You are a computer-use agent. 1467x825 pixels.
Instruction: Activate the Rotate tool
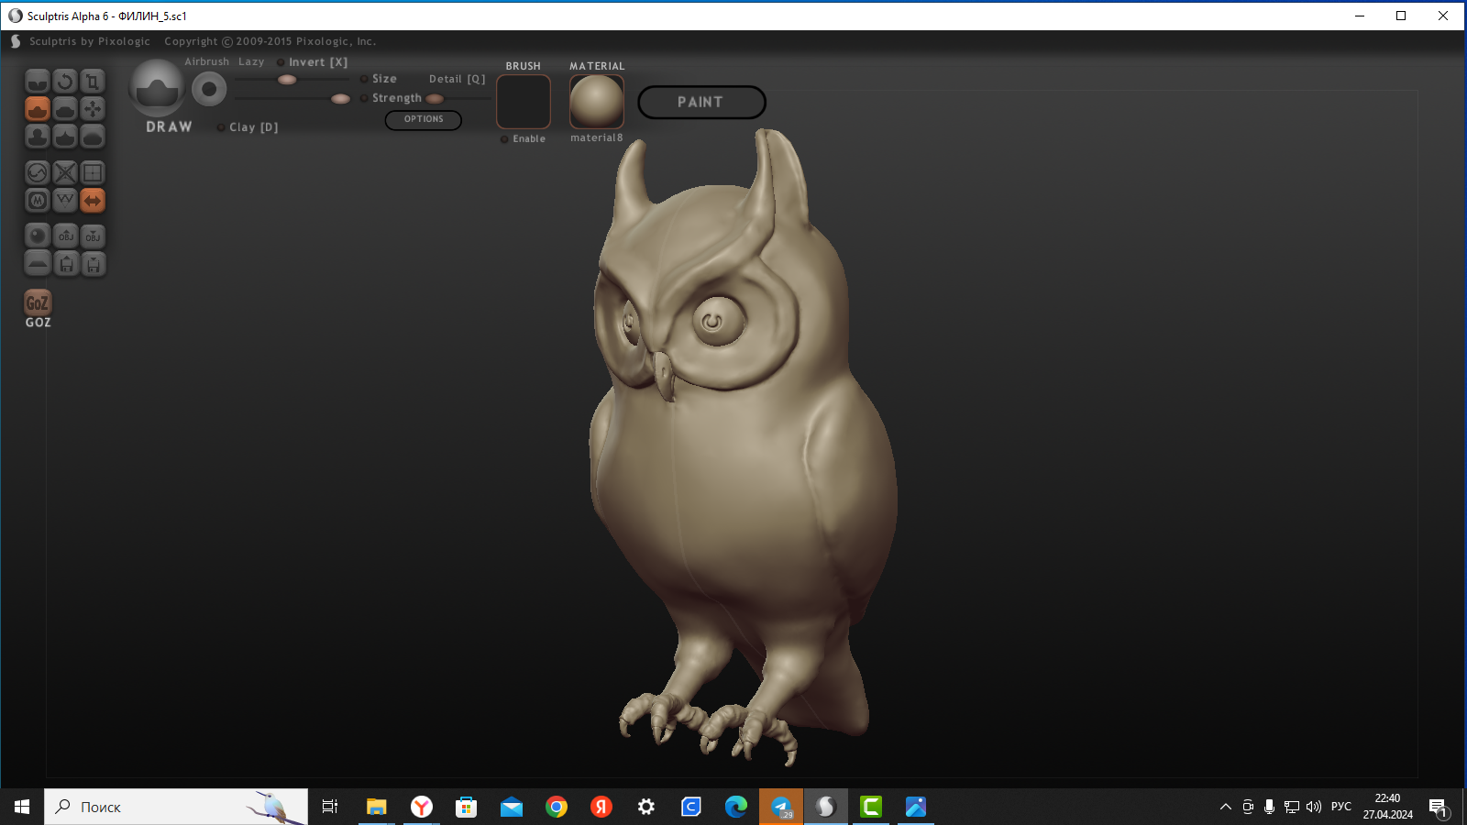(64, 82)
